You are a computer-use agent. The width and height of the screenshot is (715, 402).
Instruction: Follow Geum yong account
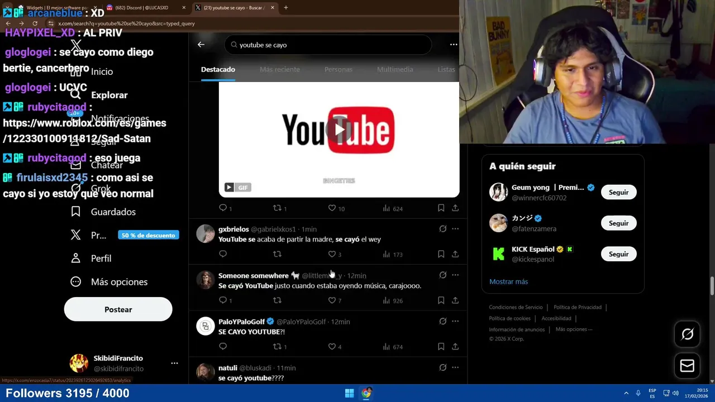point(618,192)
